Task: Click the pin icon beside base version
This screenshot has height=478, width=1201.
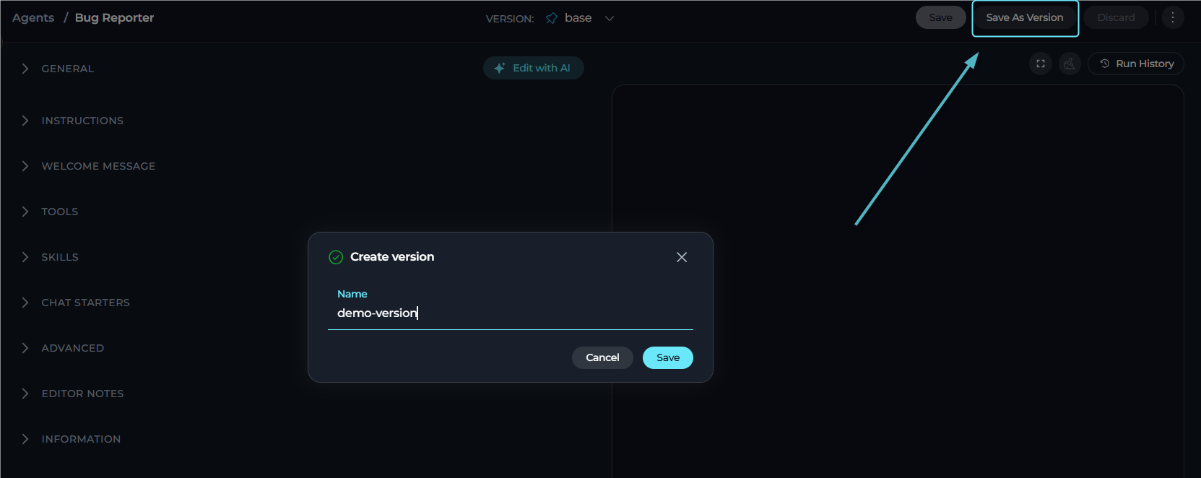Action: 552,18
